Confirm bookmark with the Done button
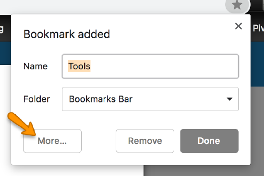The image size is (264, 176). (x=209, y=141)
